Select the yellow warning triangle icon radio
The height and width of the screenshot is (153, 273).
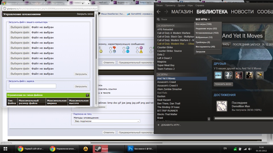137,52
